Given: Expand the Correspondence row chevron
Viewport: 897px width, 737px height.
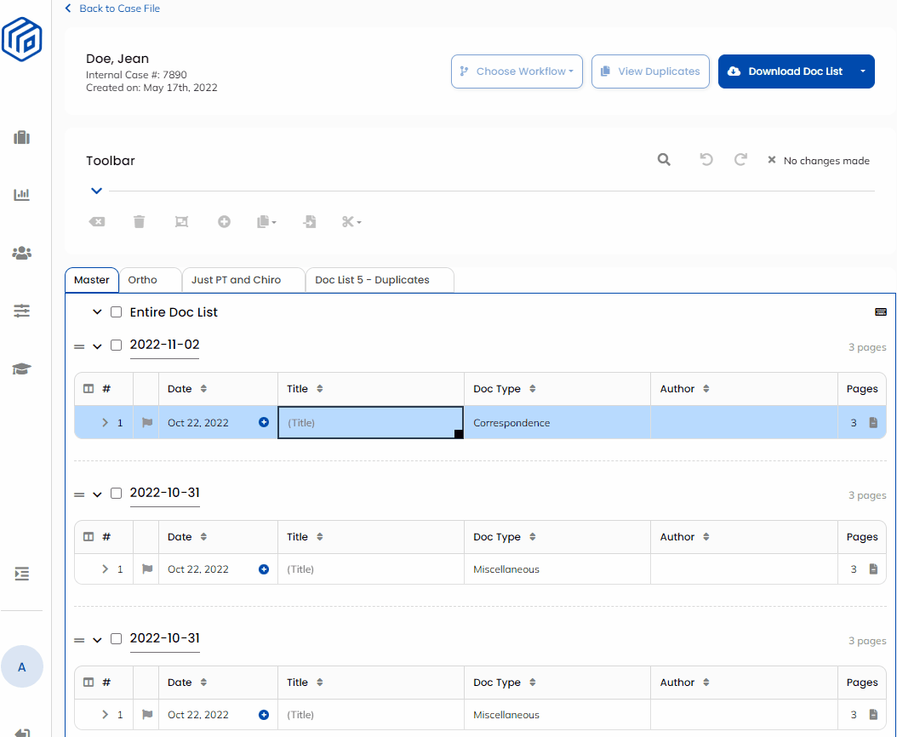Looking at the screenshot, I should (105, 423).
